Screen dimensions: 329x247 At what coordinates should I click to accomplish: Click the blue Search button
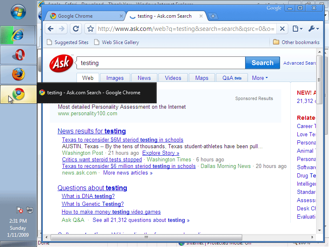click(x=262, y=63)
